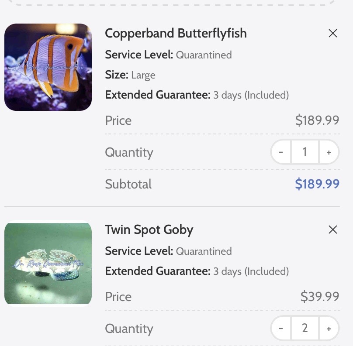Image resolution: width=353 pixels, height=346 pixels.
Task: Click Twin Spot Goby's Service Level Quarantined line
Action: pyautogui.click(x=168, y=251)
